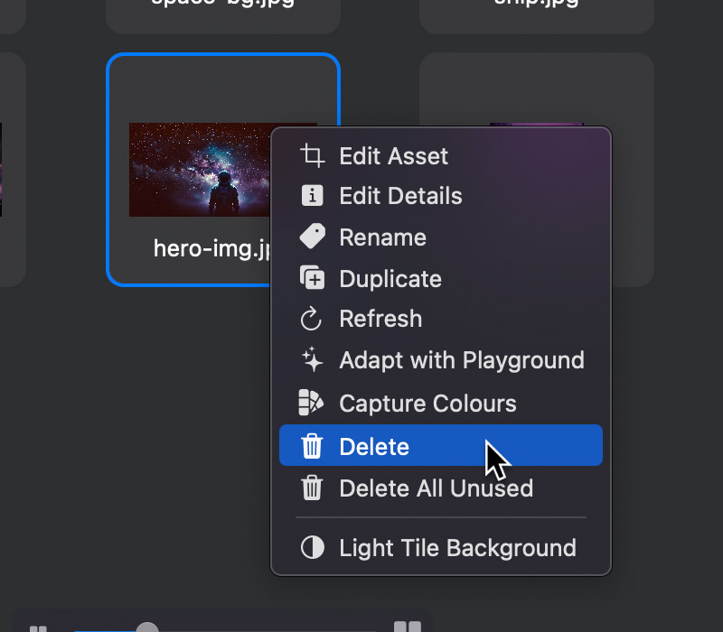723x632 pixels.
Task: Click the info icon beside Edit Details
Action: point(312,196)
